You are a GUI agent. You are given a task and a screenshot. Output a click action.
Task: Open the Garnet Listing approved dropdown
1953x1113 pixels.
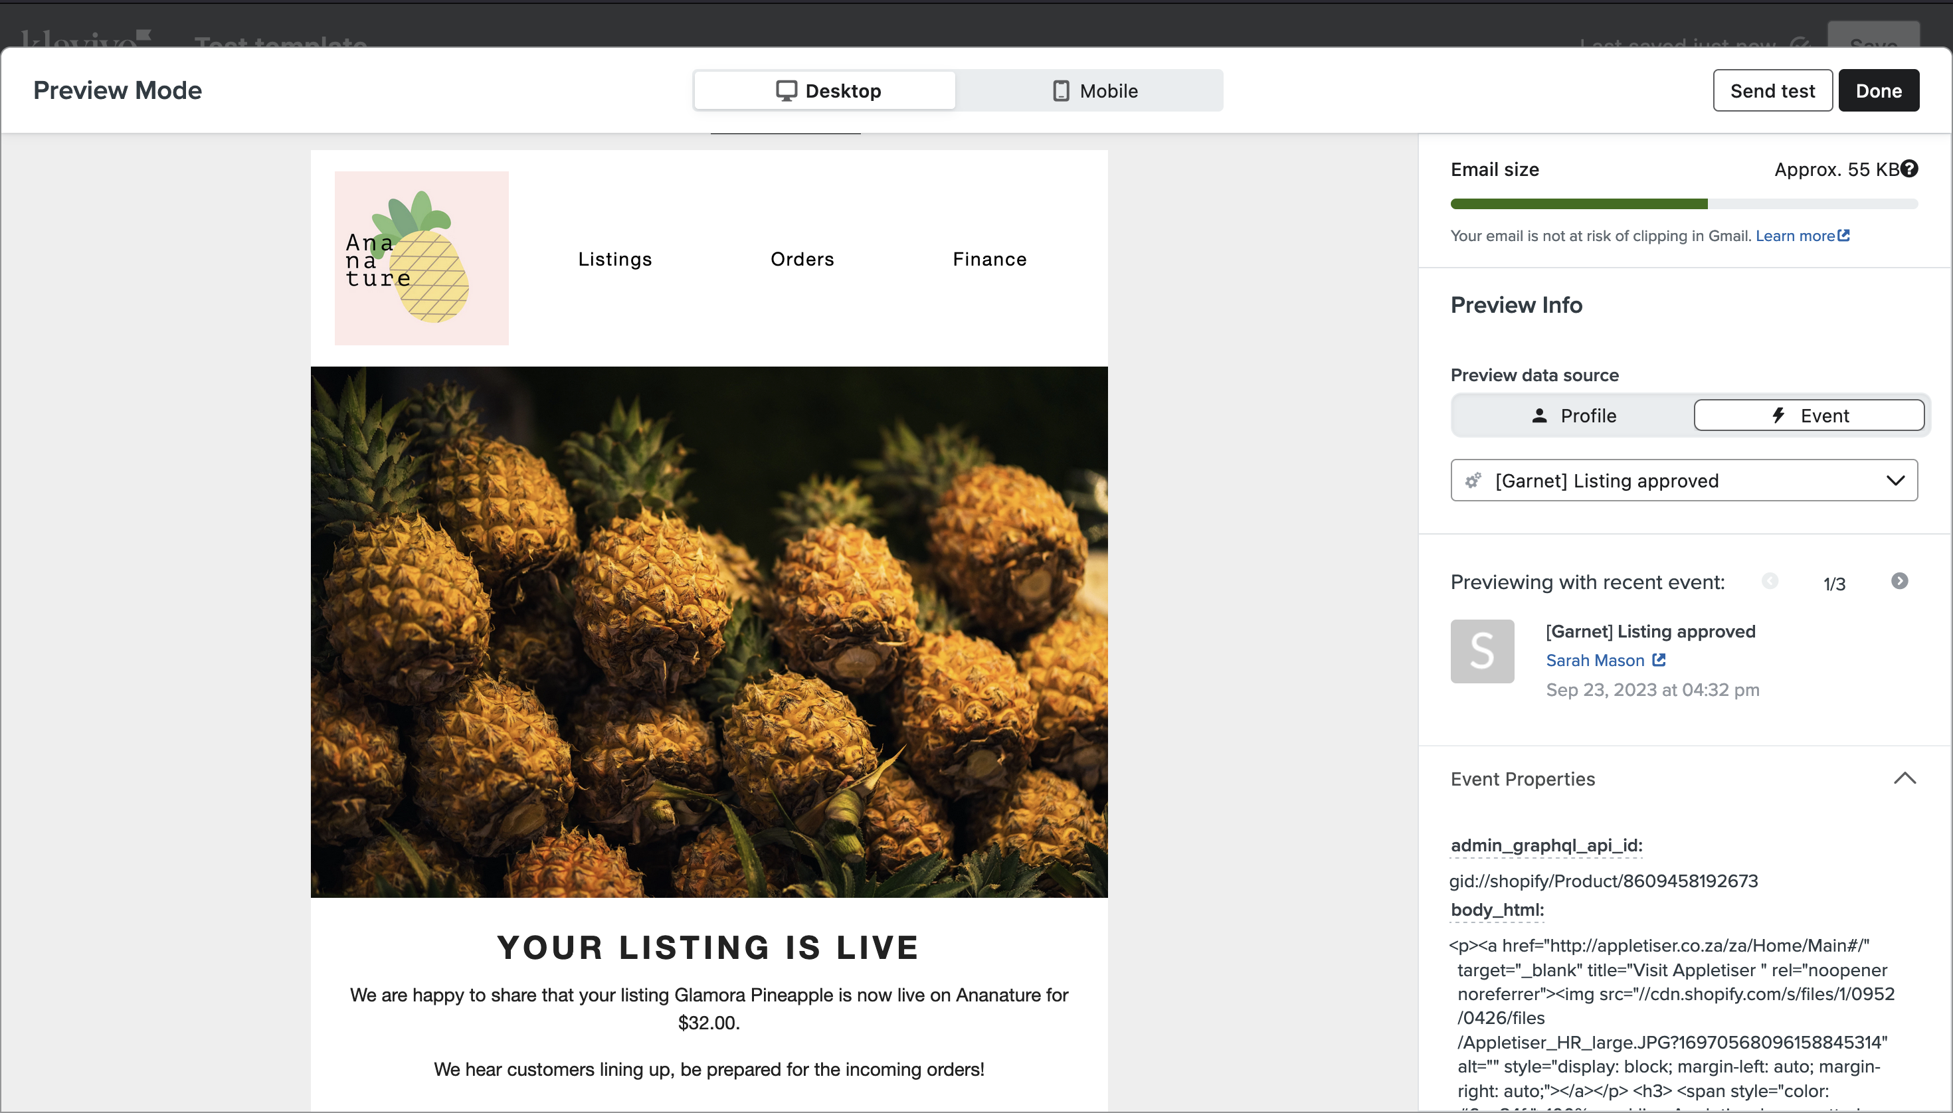pos(1683,481)
